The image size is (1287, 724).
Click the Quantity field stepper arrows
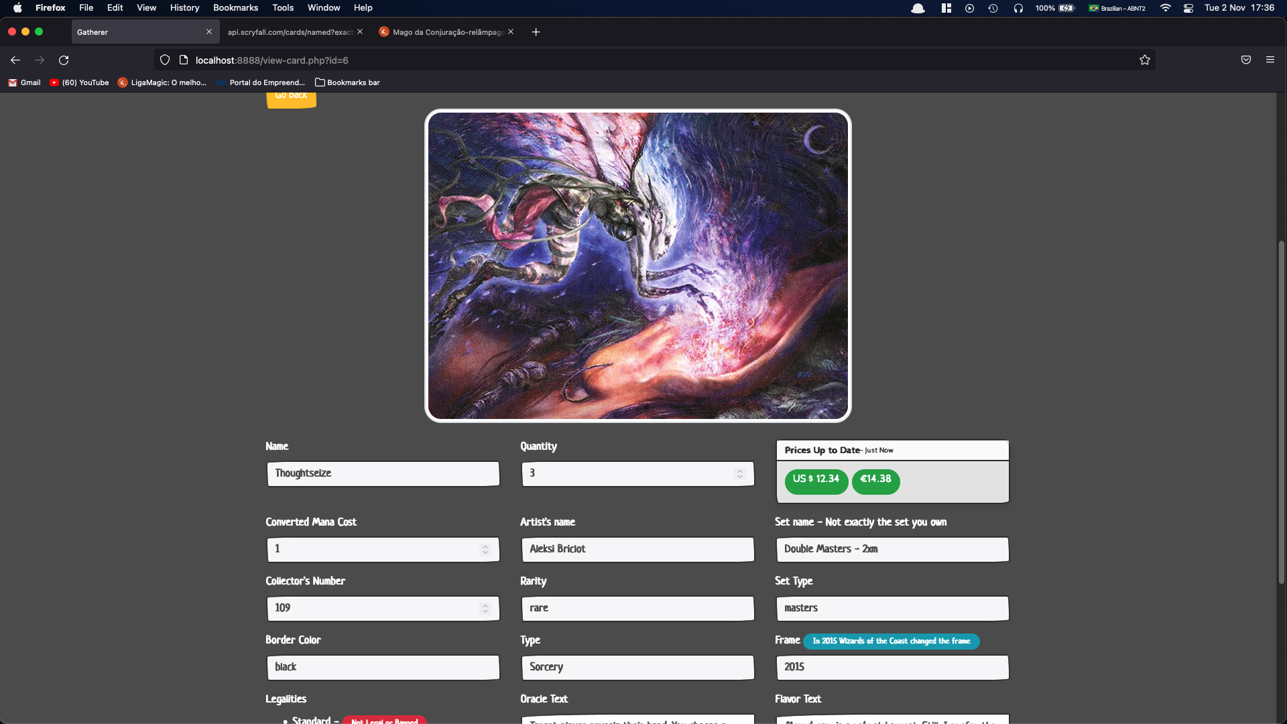pyautogui.click(x=740, y=474)
